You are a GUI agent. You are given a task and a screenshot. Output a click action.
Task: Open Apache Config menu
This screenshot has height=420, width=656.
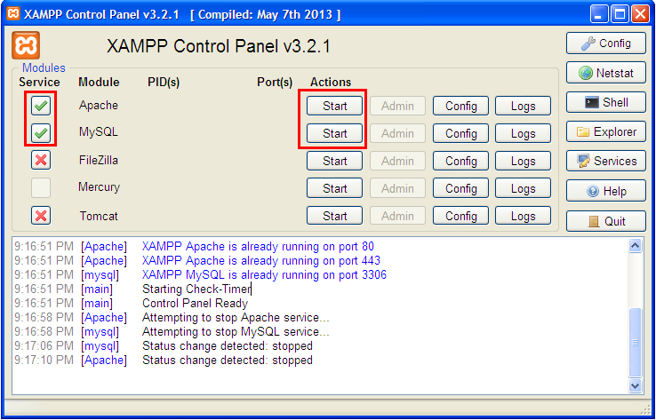[x=460, y=106]
